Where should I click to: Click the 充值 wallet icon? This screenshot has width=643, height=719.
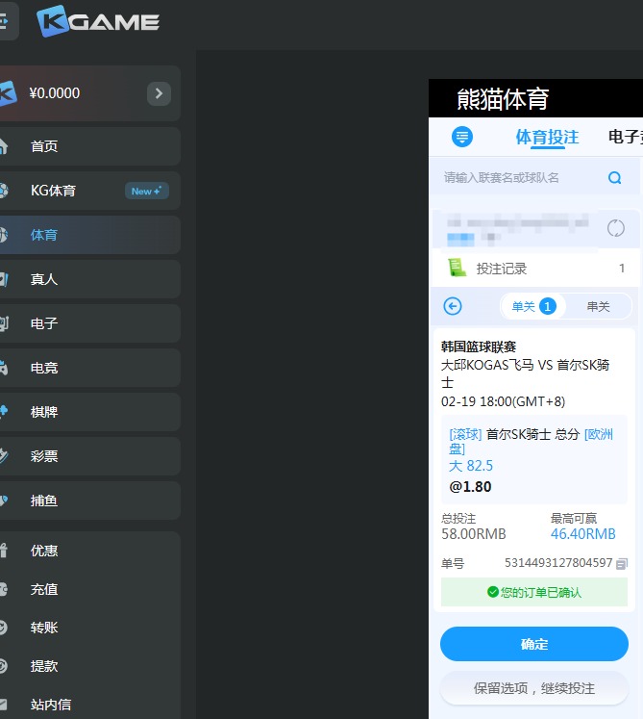3,589
